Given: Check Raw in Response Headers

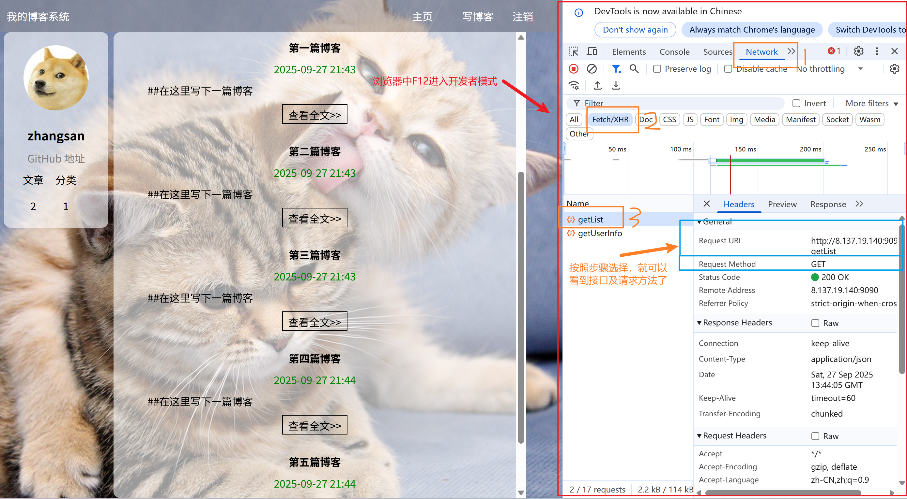Looking at the screenshot, I should click(x=815, y=323).
